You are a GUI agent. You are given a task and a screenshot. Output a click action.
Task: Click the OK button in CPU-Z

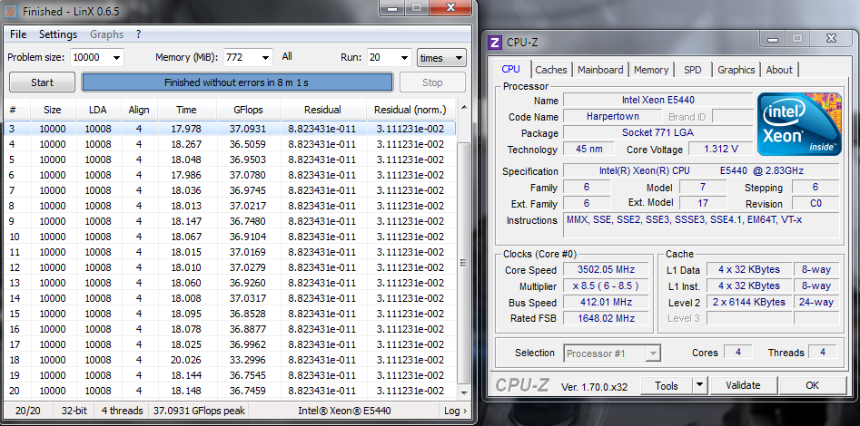[x=812, y=385]
